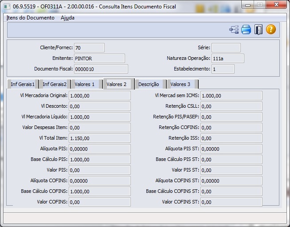Click the Base Cálculo PIS ST field
290x227 pixels.
tap(231, 159)
